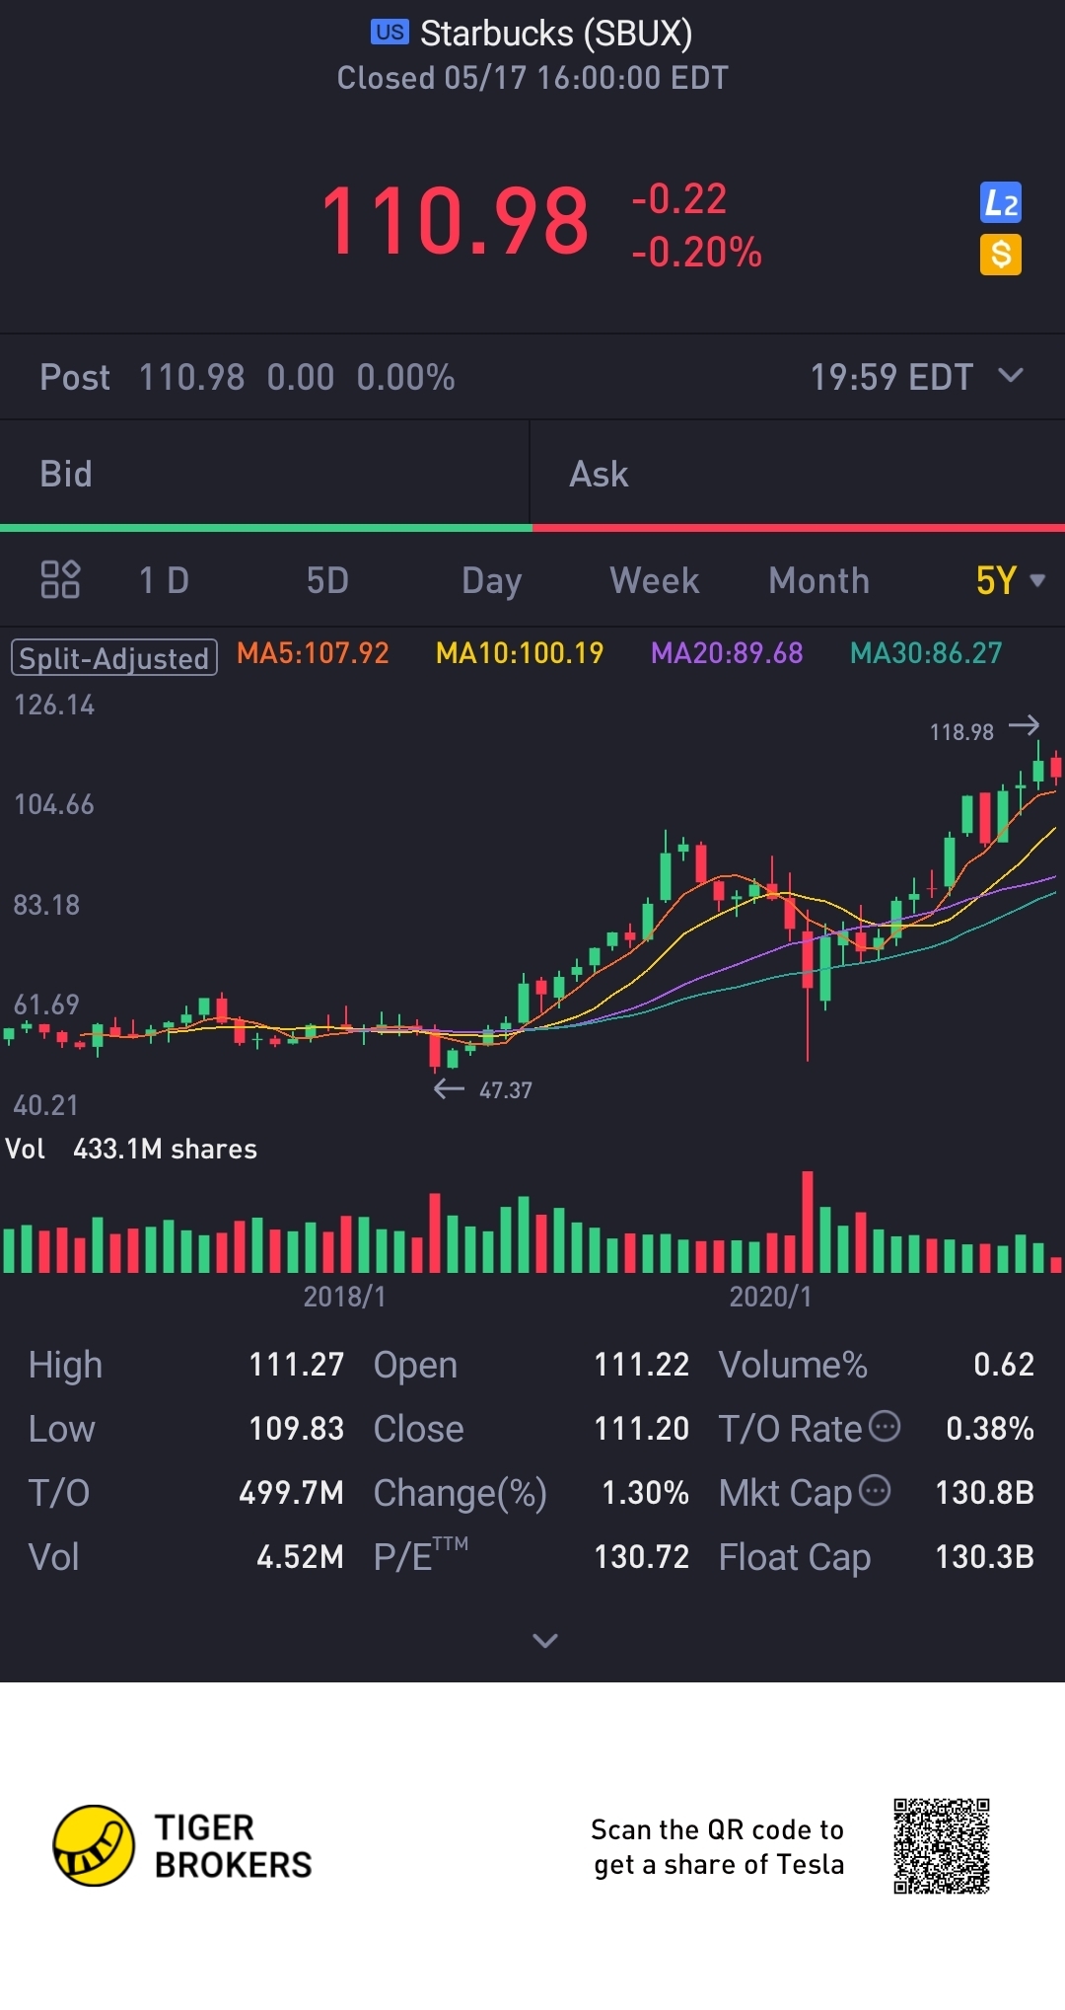
Task: Tap the Vol 433.1M shares label
Action: (131, 1149)
